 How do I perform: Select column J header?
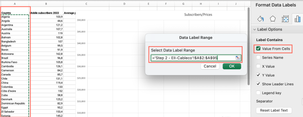click(x=236, y=4)
